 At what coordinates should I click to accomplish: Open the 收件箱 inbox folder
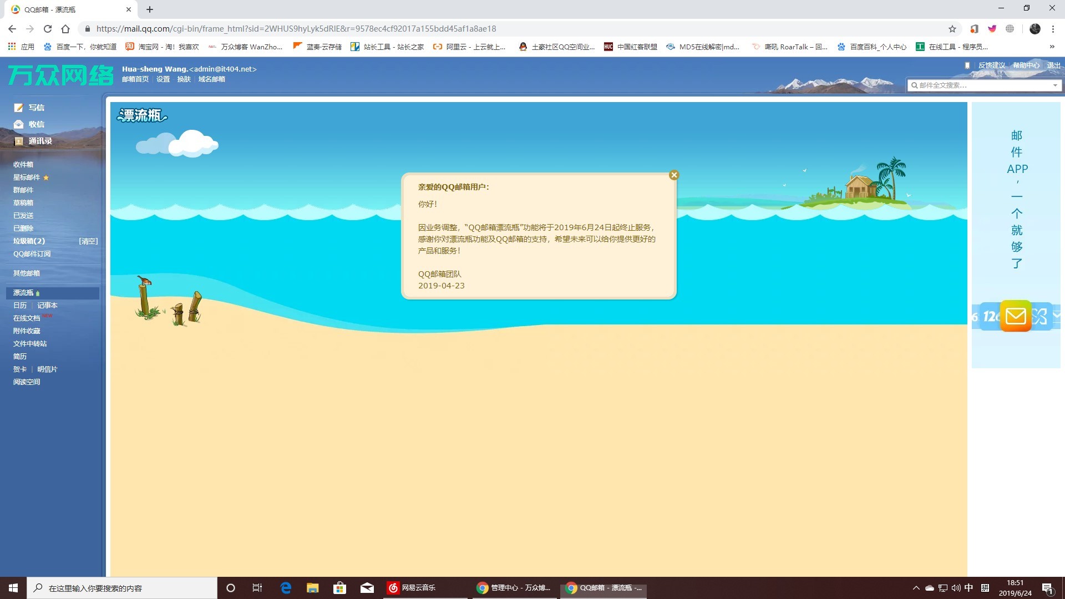point(23,165)
